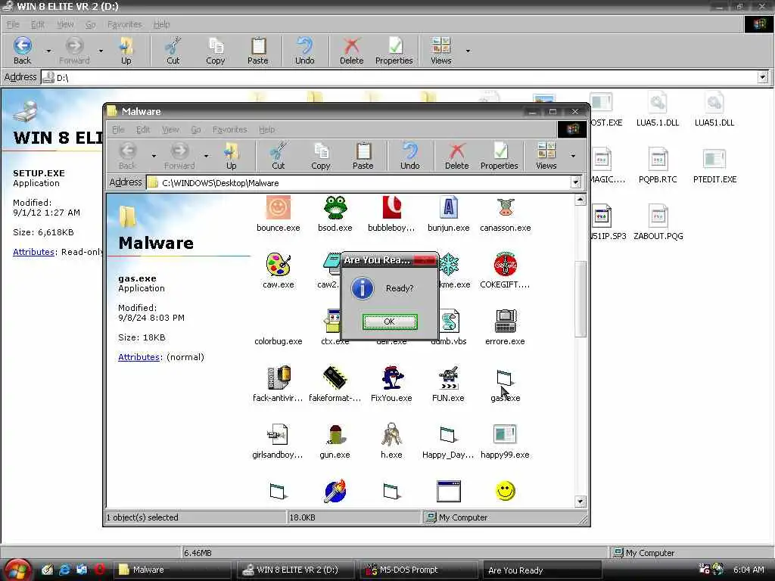
Task: Select gas.exe icon
Action: pyautogui.click(x=505, y=378)
